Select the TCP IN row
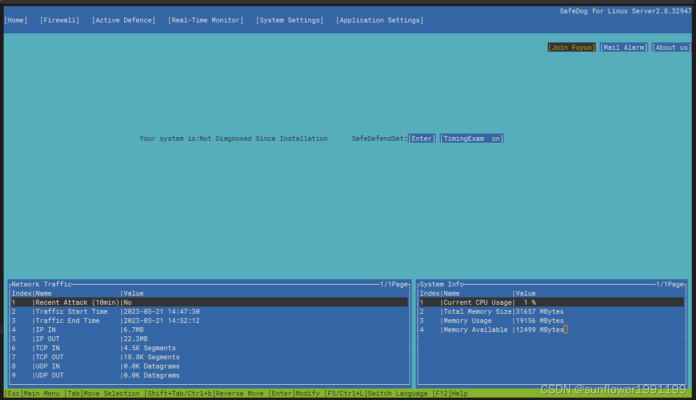The width and height of the screenshot is (696, 400). coord(209,348)
